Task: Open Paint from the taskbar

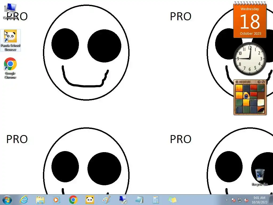Action: click(106, 200)
